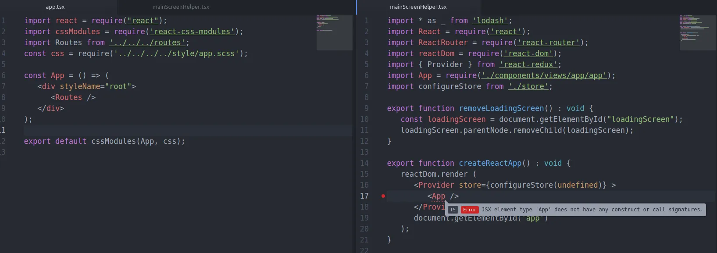Screen dimensions: 717x253
Task: Open the './store' import link
Action: pyautogui.click(x=528, y=86)
